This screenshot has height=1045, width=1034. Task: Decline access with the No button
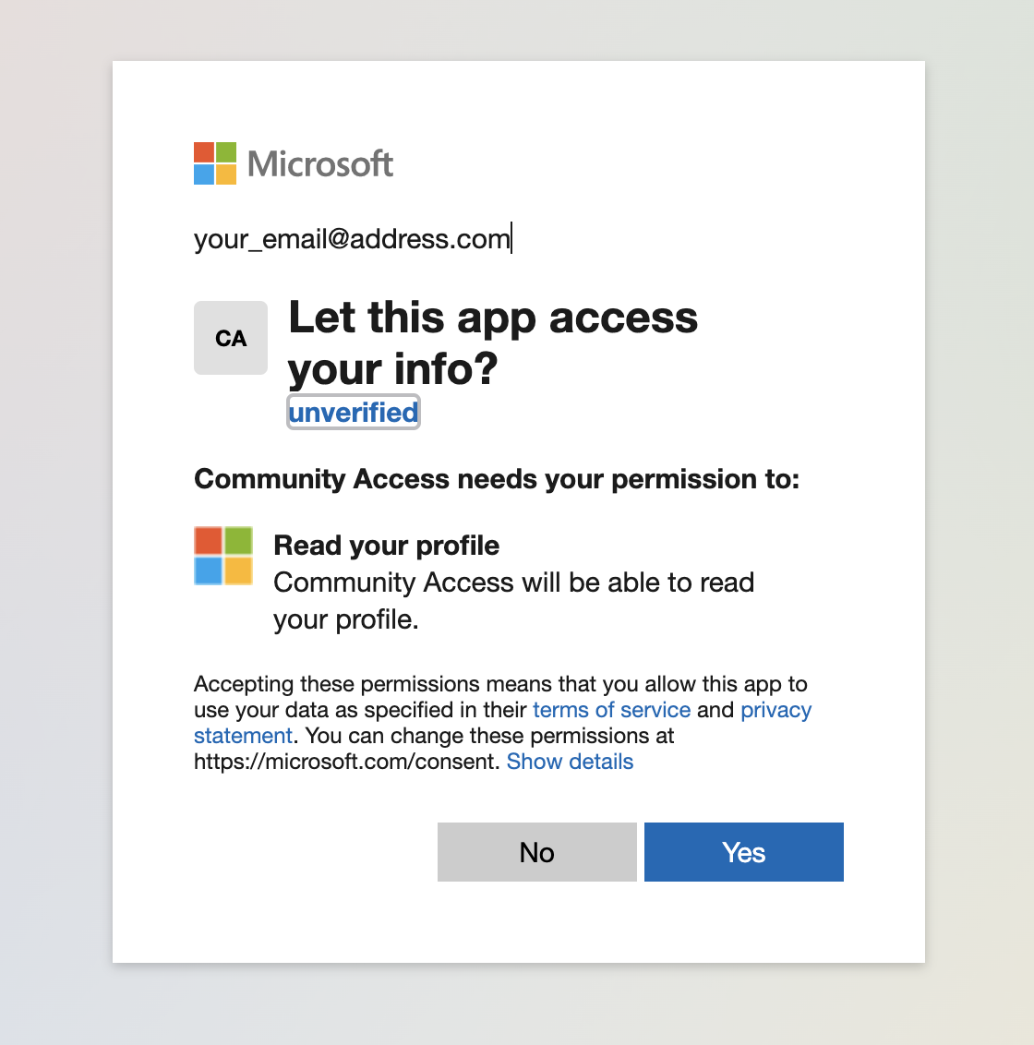tap(536, 852)
